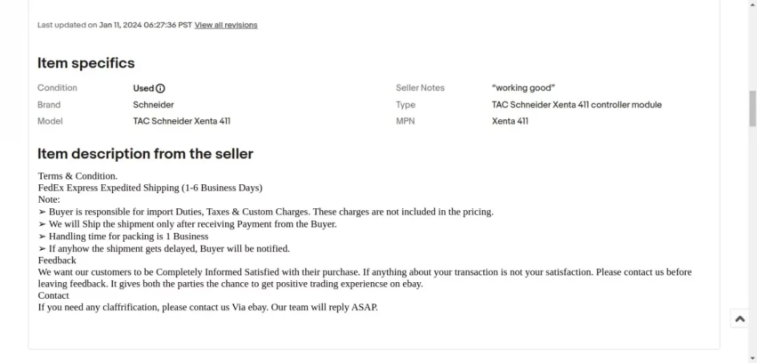Image resolution: width=757 pixels, height=363 pixels.
Task: Select the FedEx Express Expedited Shipping line
Action: 150,188
